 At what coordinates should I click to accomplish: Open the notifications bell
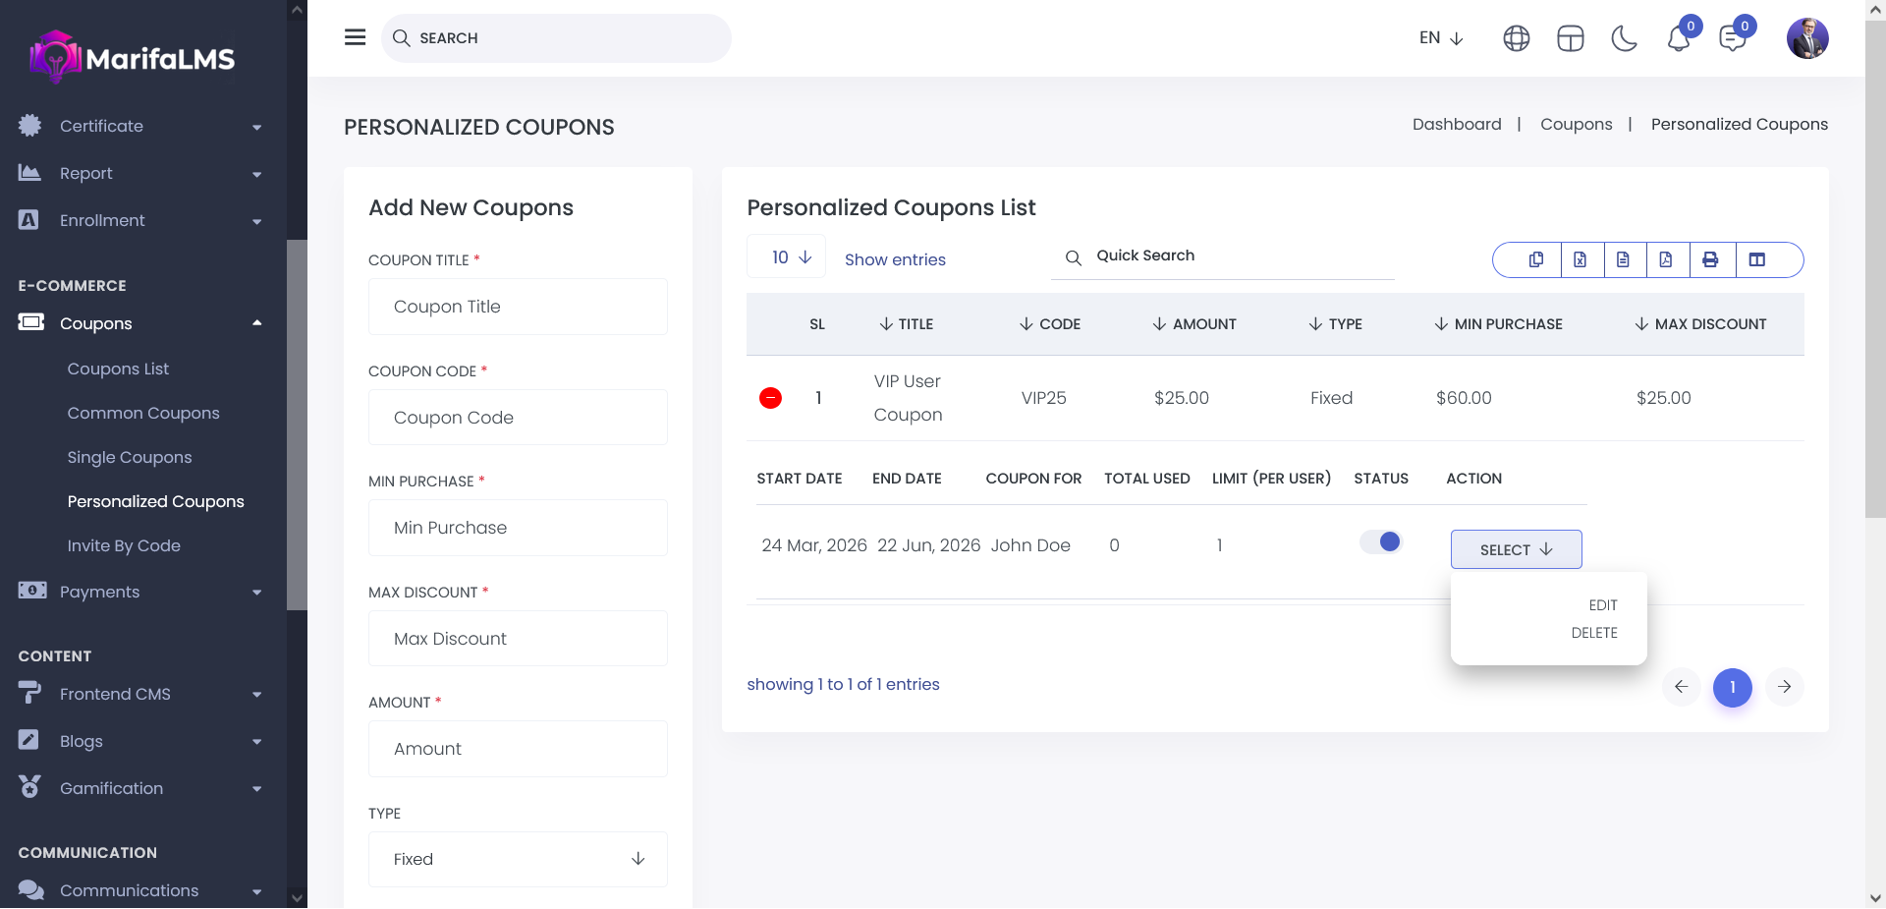pyautogui.click(x=1678, y=38)
